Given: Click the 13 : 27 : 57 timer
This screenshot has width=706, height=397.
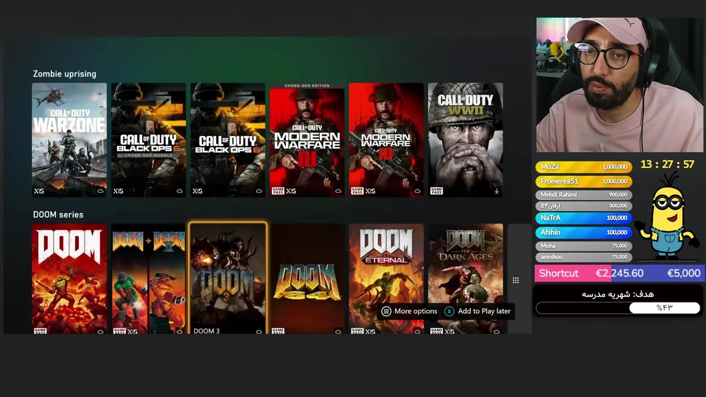Looking at the screenshot, I should [x=667, y=164].
